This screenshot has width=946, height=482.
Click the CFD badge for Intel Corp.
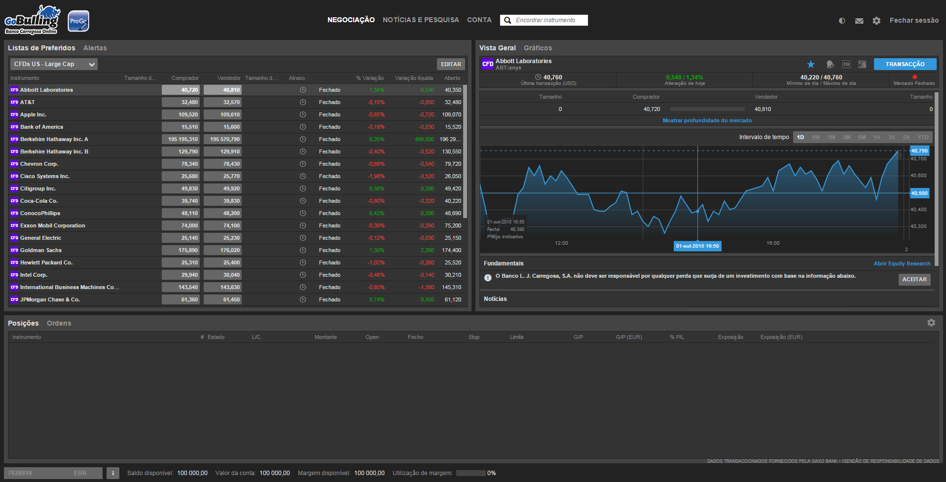coord(14,275)
